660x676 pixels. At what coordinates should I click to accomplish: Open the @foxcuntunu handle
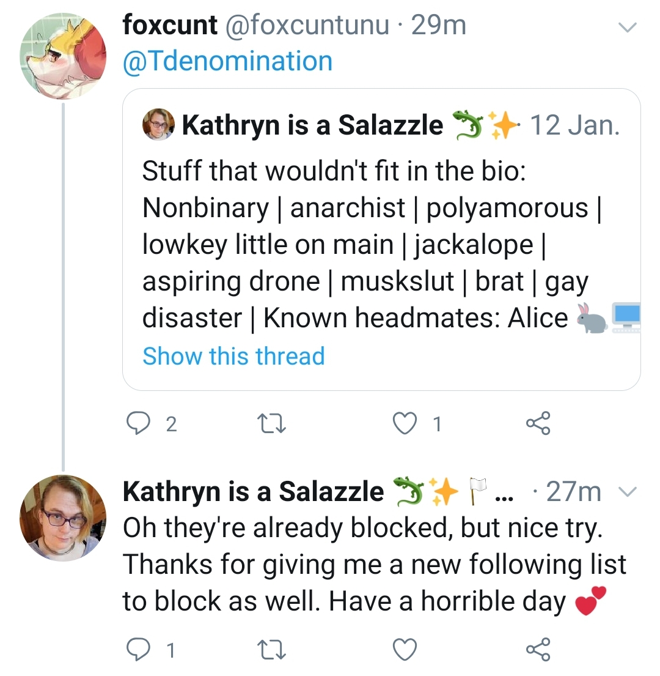[x=307, y=25]
